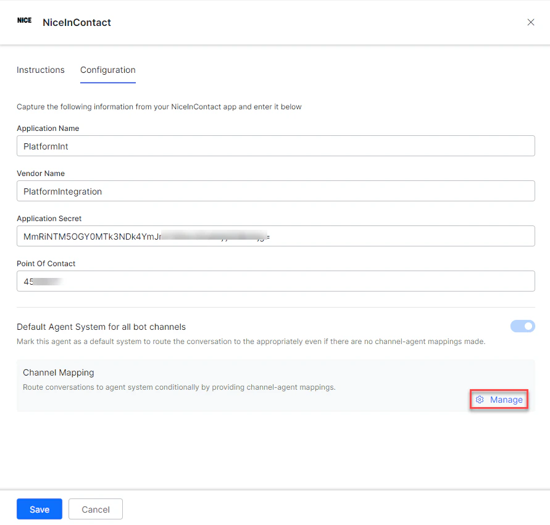The image size is (550, 525).
Task: Select the Configuration tab
Action: tap(107, 70)
